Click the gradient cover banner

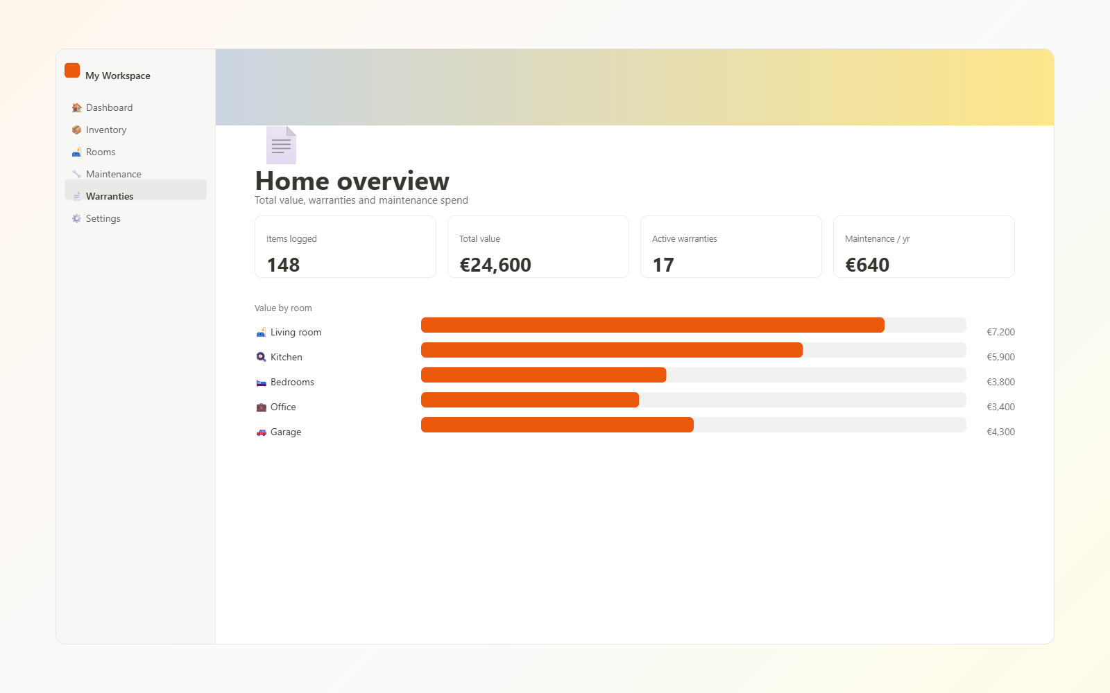pyautogui.click(x=635, y=87)
